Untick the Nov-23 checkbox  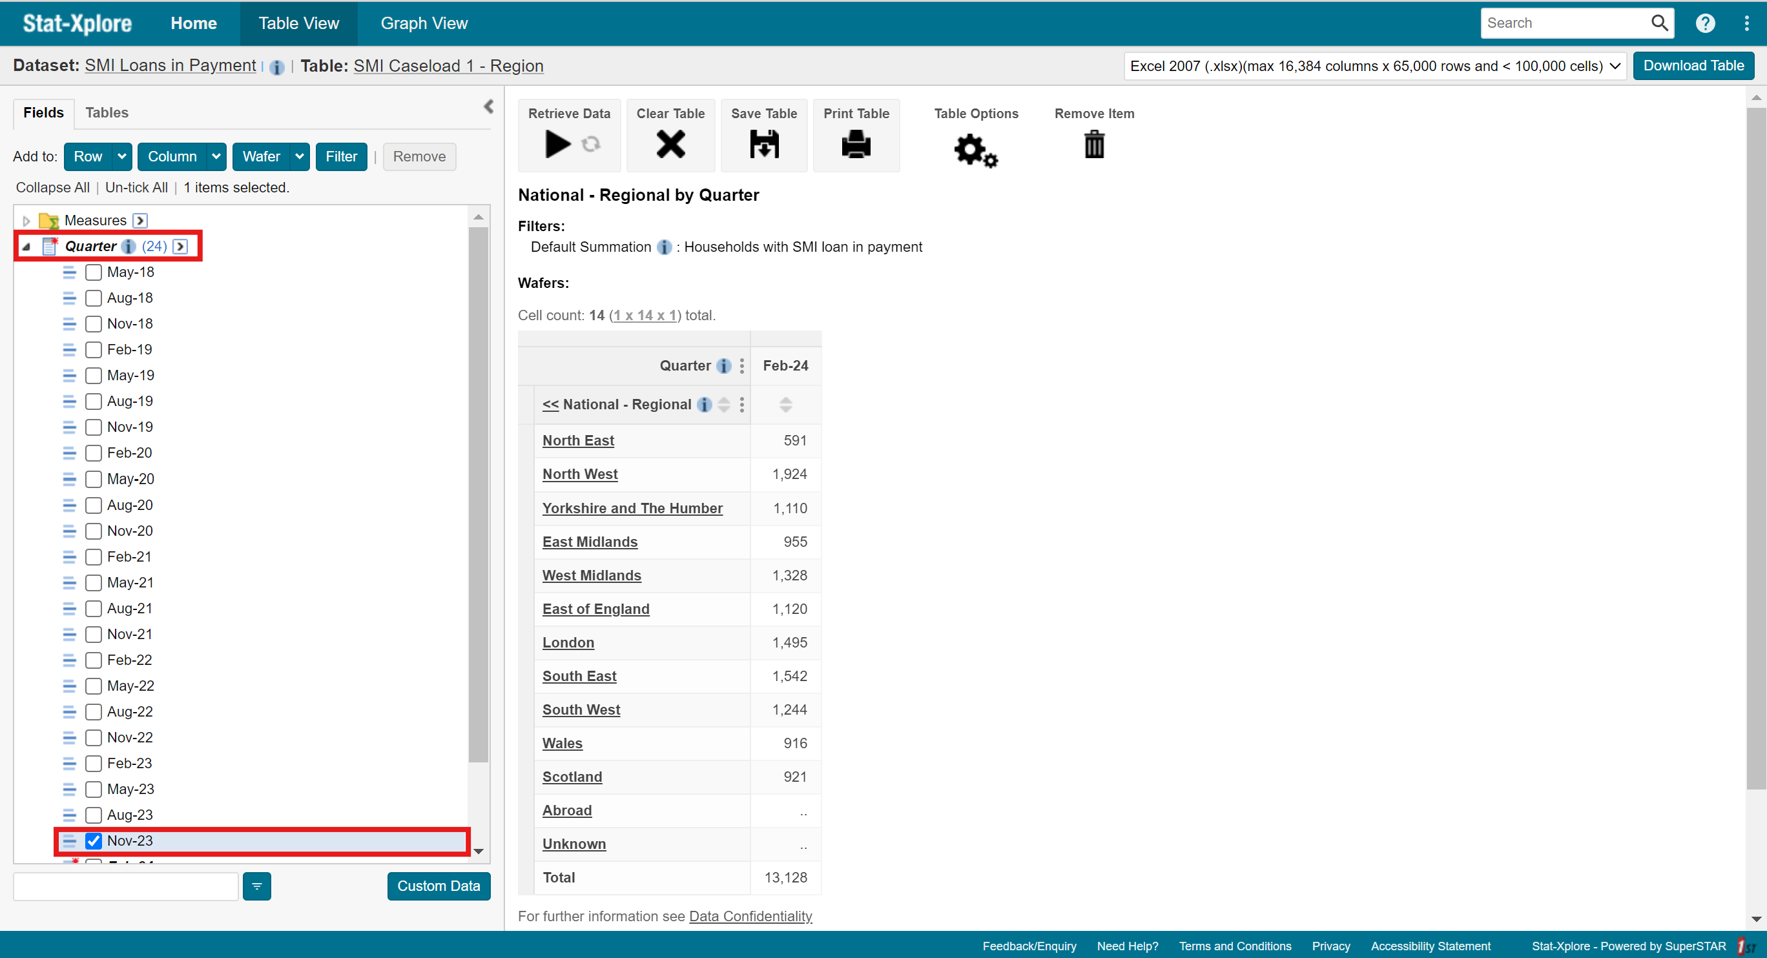[93, 841]
